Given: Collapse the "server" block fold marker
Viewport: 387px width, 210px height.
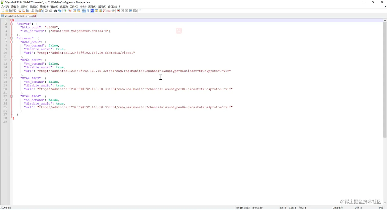Looking at the screenshot, I should point(11,24).
